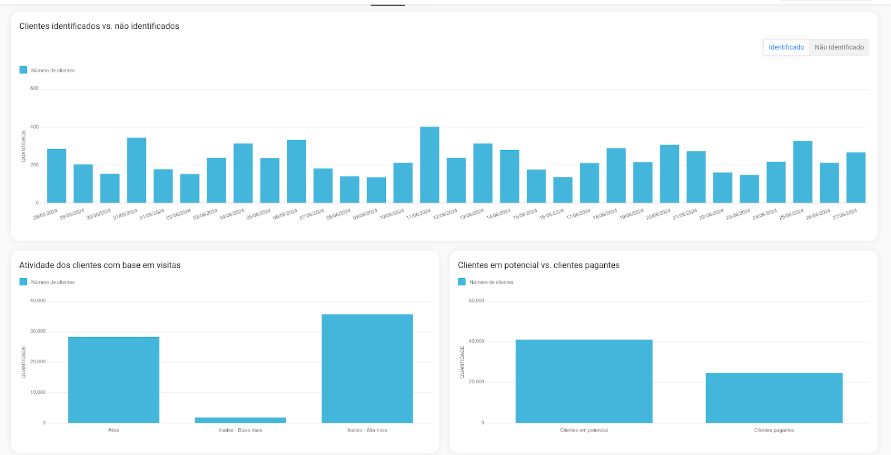Image resolution: width=891 pixels, height=455 pixels.
Task: Select the bar for 18/06/2024
Action: coord(616,175)
